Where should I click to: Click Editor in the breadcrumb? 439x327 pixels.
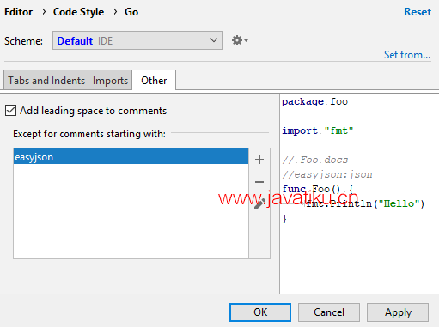pyautogui.click(x=18, y=12)
